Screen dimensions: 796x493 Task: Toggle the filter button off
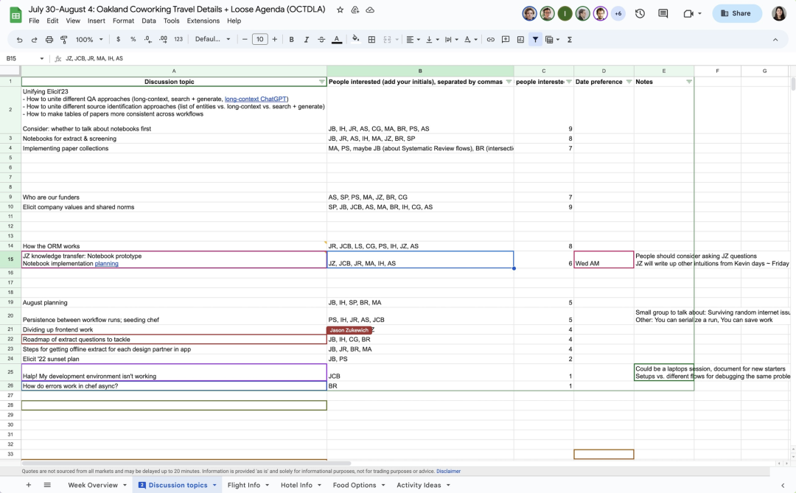[x=535, y=40]
